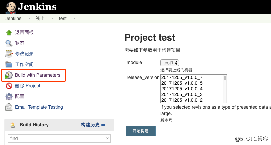Viewport: 271px width, 145px height.
Task: Open Email Template Testing link
Action: pyautogui.click(x=39, y=107)
